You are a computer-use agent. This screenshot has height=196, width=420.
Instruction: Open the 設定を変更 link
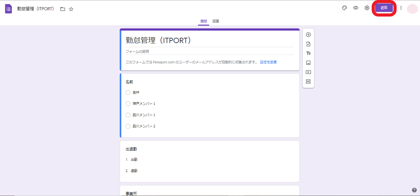[x=268, y=62]
